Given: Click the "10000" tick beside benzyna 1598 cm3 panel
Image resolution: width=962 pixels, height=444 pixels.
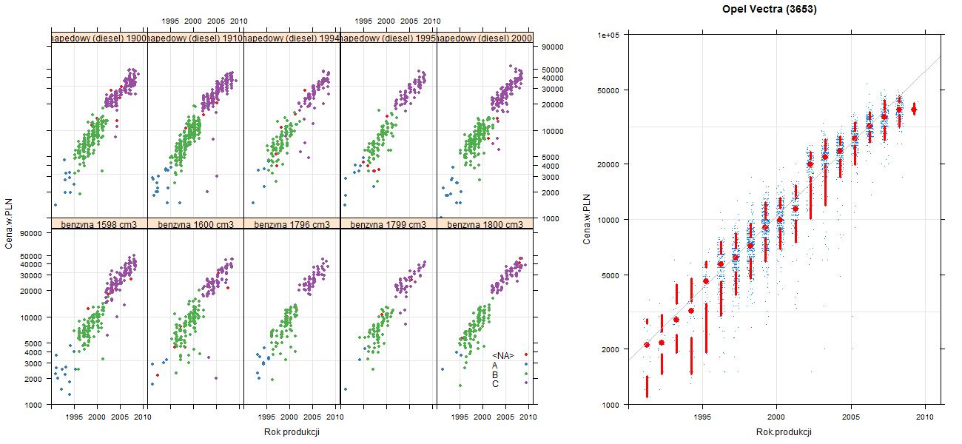Looking at the screenshot, I should (31, 317).
